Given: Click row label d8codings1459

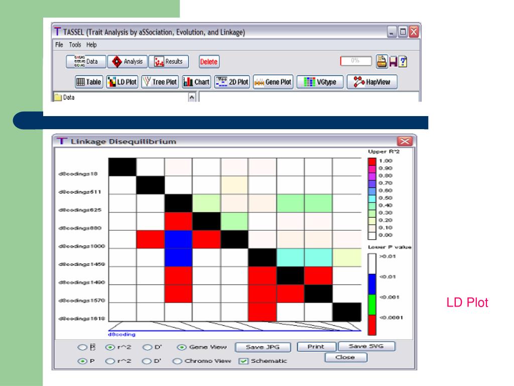Looking at the screenshot, I should tap(82, 264).
